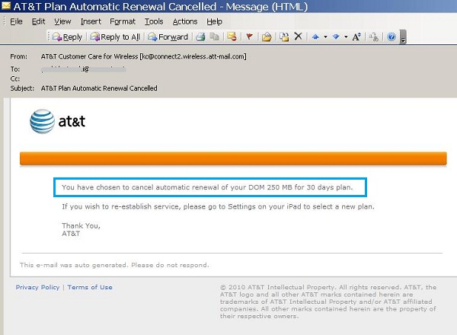The image size is (457, 335).
Task: Click the sender address AT&T Customer Care
Action: point(143,56)
